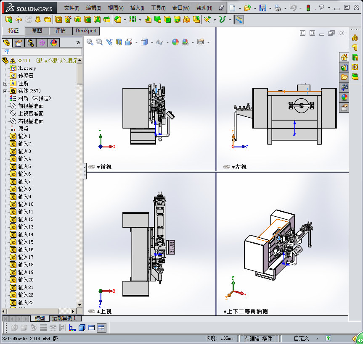The height and width of the screenshot is (344, 363).
Task: Click the Previous View icon
Action: 109,42
